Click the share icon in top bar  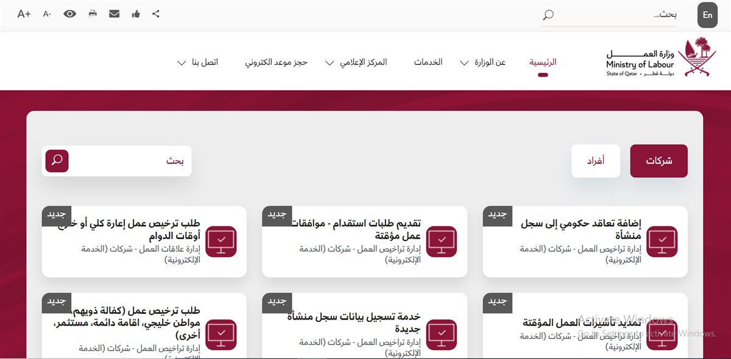tap(156, 14)
